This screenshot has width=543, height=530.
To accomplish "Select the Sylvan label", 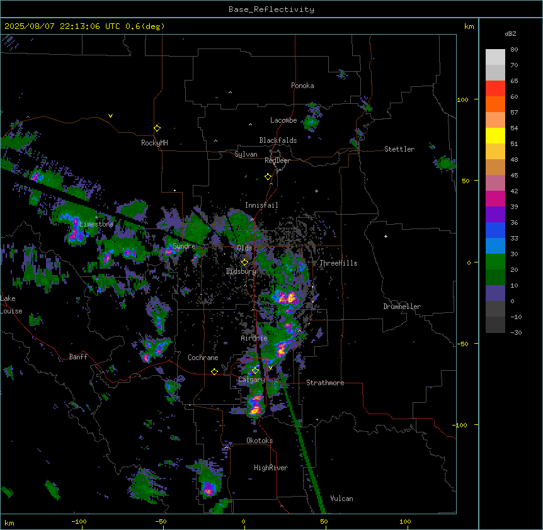I will click(246, 154).
